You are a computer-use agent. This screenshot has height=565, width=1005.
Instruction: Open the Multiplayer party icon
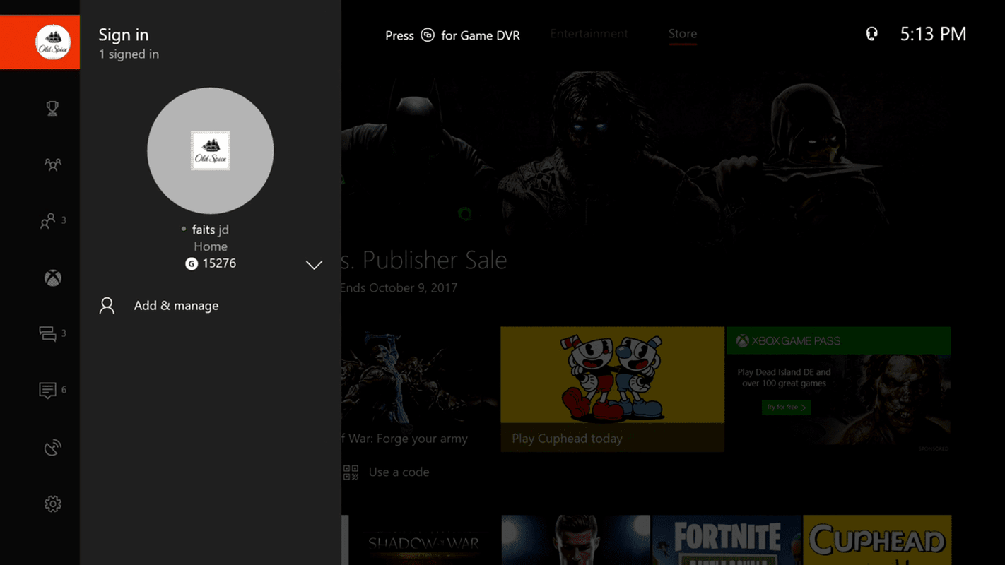coord(52,165)
